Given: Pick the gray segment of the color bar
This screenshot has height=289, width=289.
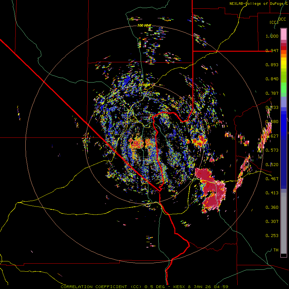Looking at the screenshot, I should tap(284, 223).
